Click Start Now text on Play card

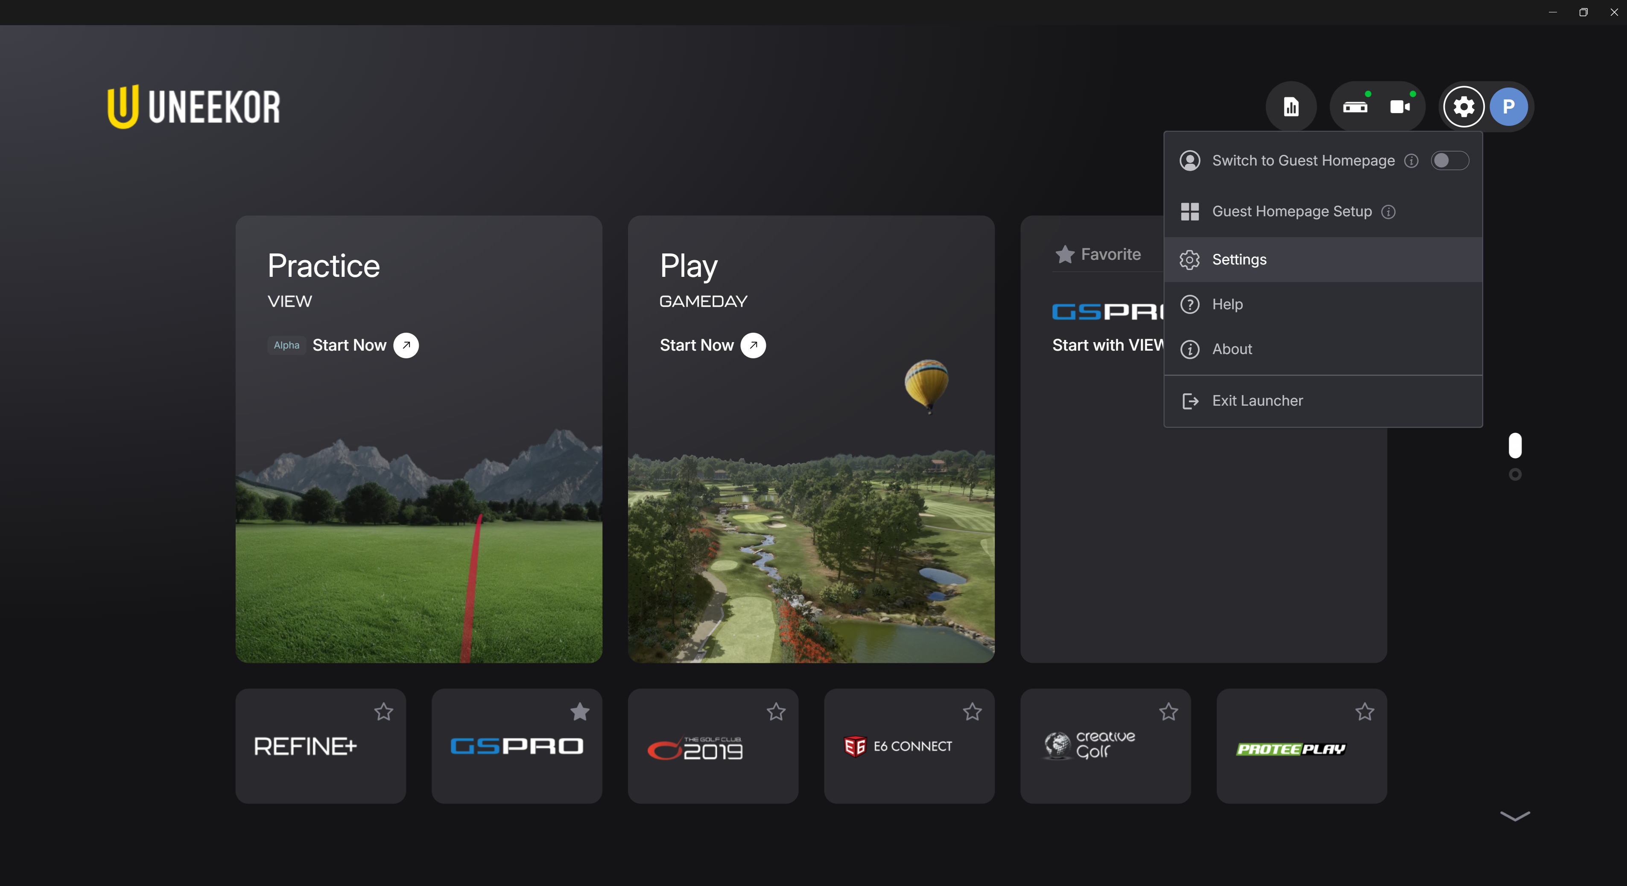point(697,345)
